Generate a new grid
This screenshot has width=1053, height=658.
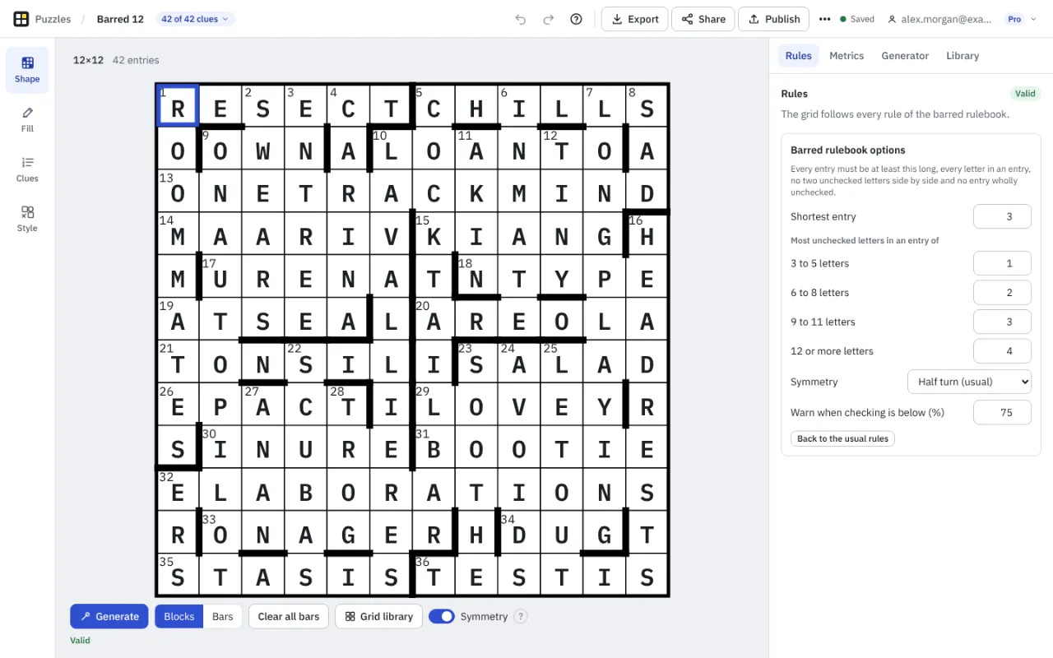(109, 617)
